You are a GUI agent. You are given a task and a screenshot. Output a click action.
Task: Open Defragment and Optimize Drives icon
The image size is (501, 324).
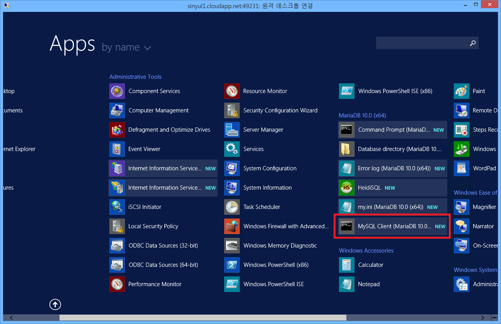pos(117,130)
